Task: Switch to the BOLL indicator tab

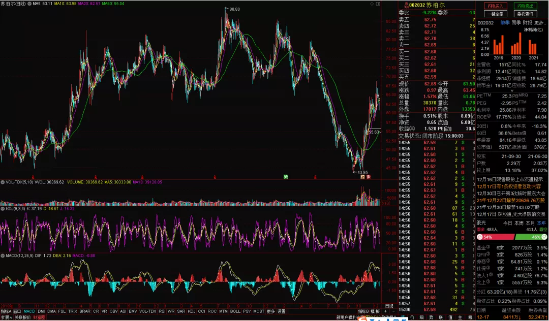Action: click(235, 311)
